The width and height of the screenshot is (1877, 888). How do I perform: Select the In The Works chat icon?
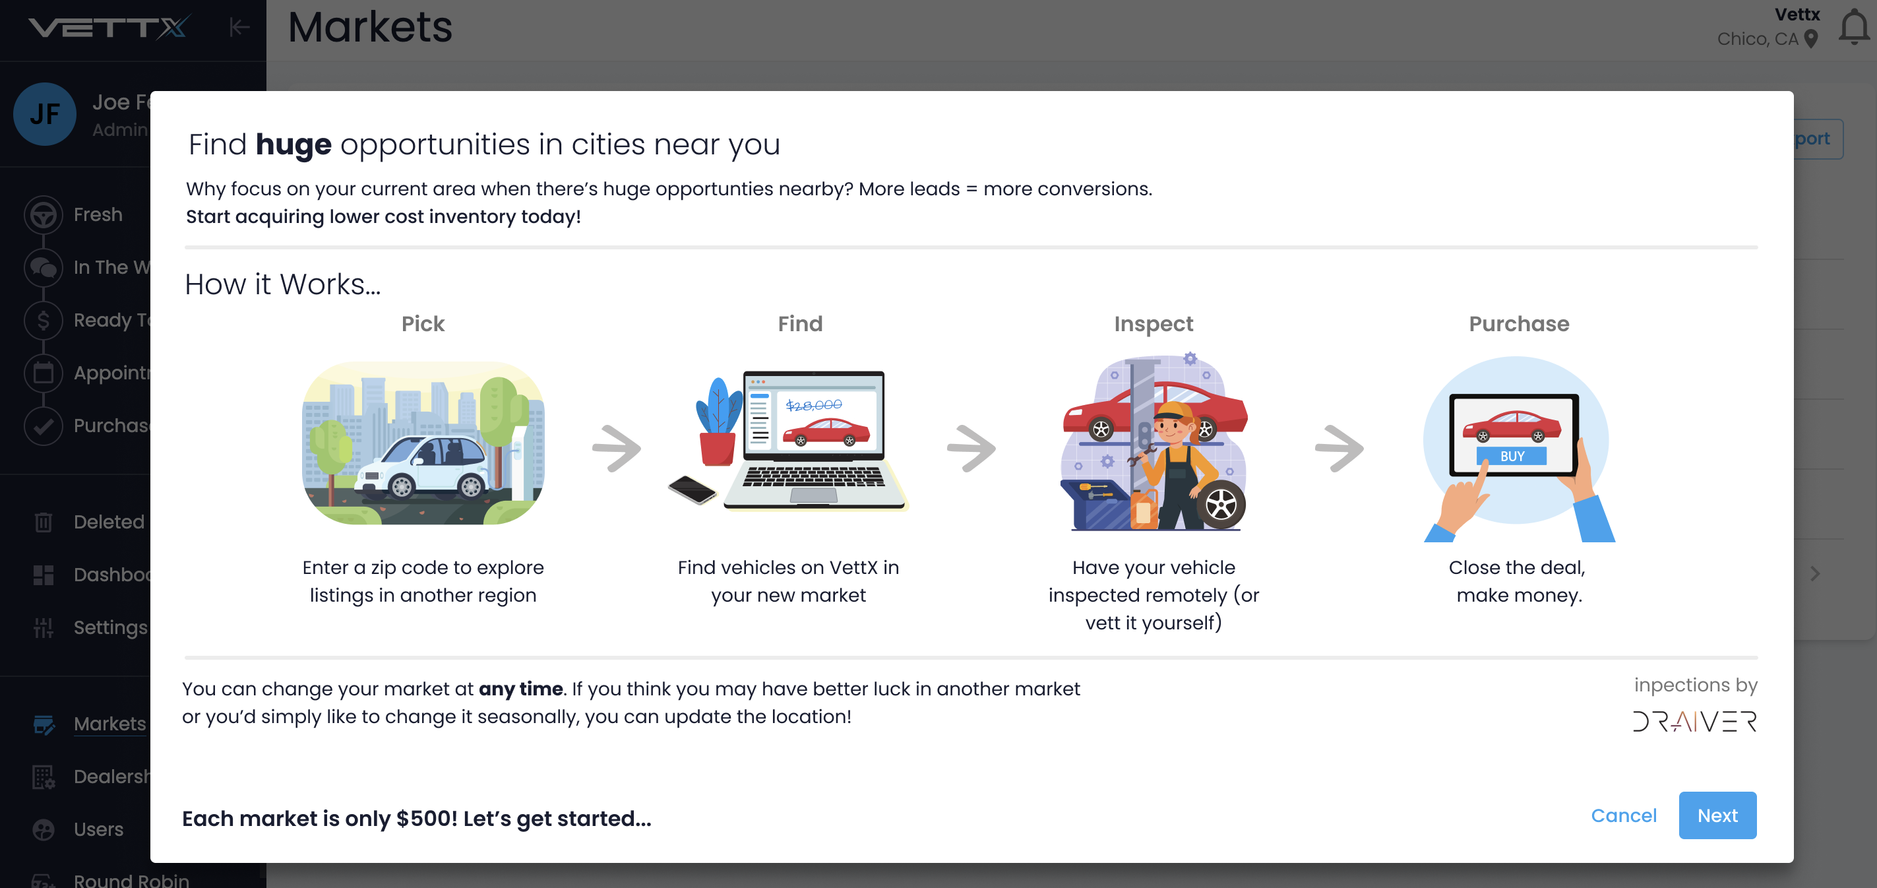pyautogui.click(x=43, y=268)
